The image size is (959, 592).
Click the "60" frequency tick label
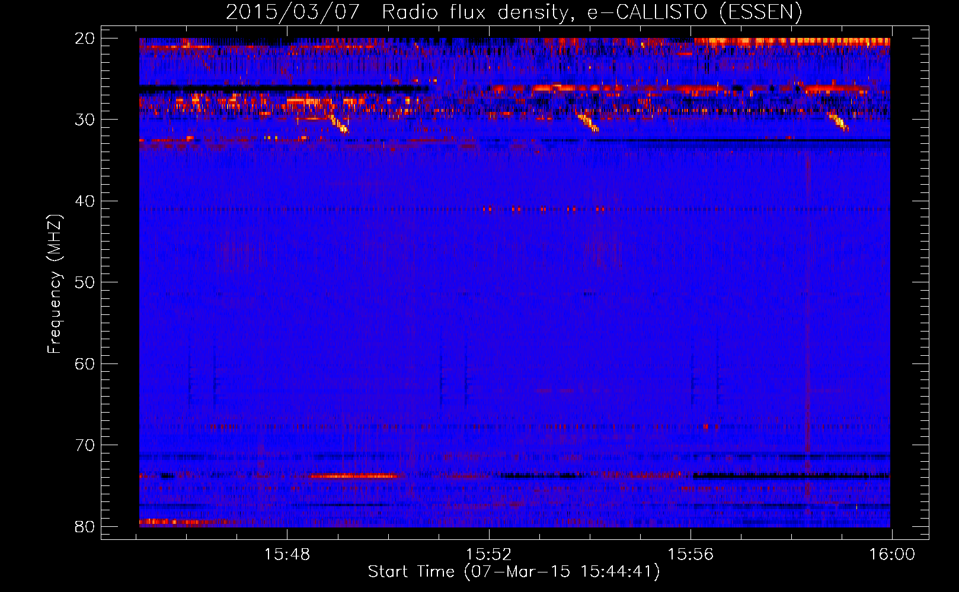(x=85, y=363)
